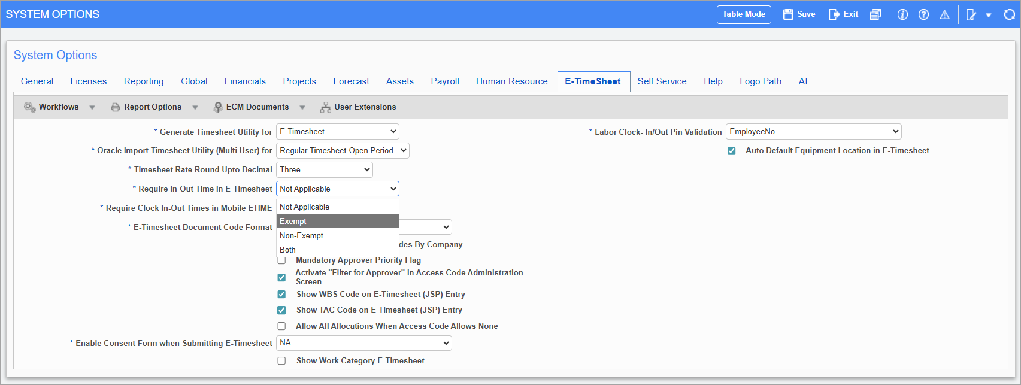Viewport: 1021px width, 385px height.
Task: Open Enable Consent Form dropdown
Action: pos(363,343)
